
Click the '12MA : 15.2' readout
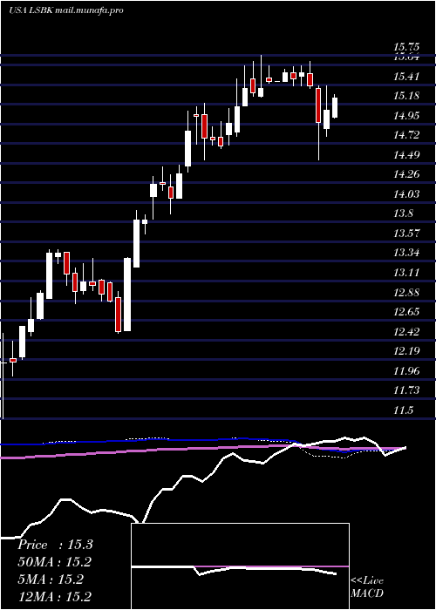tap(55, 596)
